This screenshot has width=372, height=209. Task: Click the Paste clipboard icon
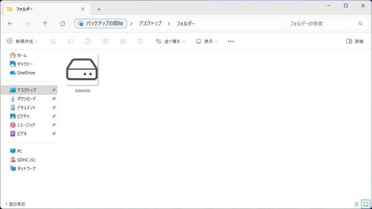point(88,41)
